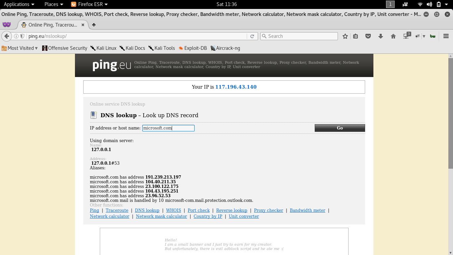Viewport: 453px width, 255px height.
Task: Click the battery icon in top bar
Action: (x=438, y=4)
